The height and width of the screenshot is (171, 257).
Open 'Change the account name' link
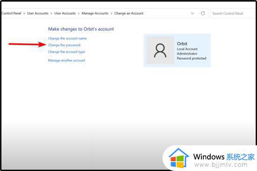67,38
